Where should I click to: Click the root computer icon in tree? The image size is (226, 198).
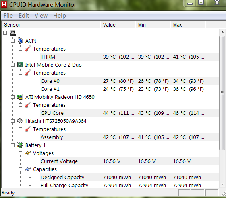pos(12,33)
